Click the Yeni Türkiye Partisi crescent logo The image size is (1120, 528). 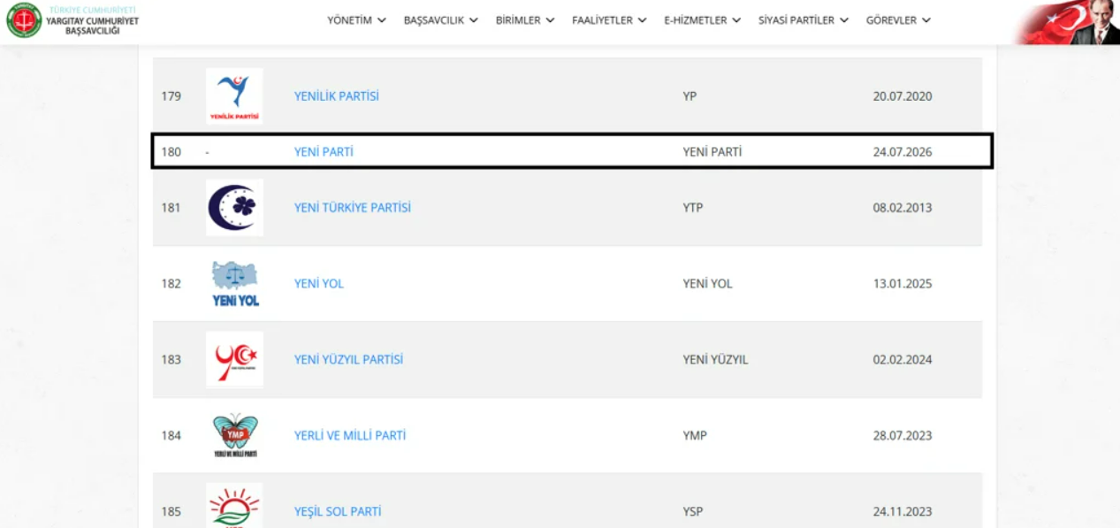coord(234,208)
